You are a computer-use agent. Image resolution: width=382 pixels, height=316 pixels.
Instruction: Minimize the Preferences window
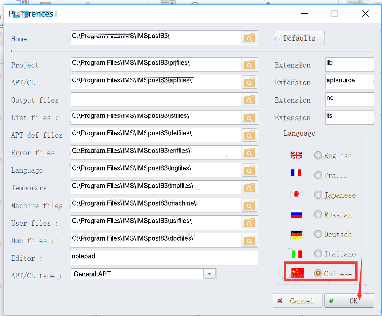point(305,14)
